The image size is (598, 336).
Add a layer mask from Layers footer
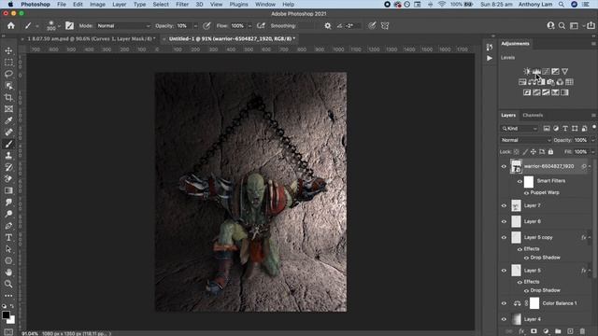tap(534, 331)
